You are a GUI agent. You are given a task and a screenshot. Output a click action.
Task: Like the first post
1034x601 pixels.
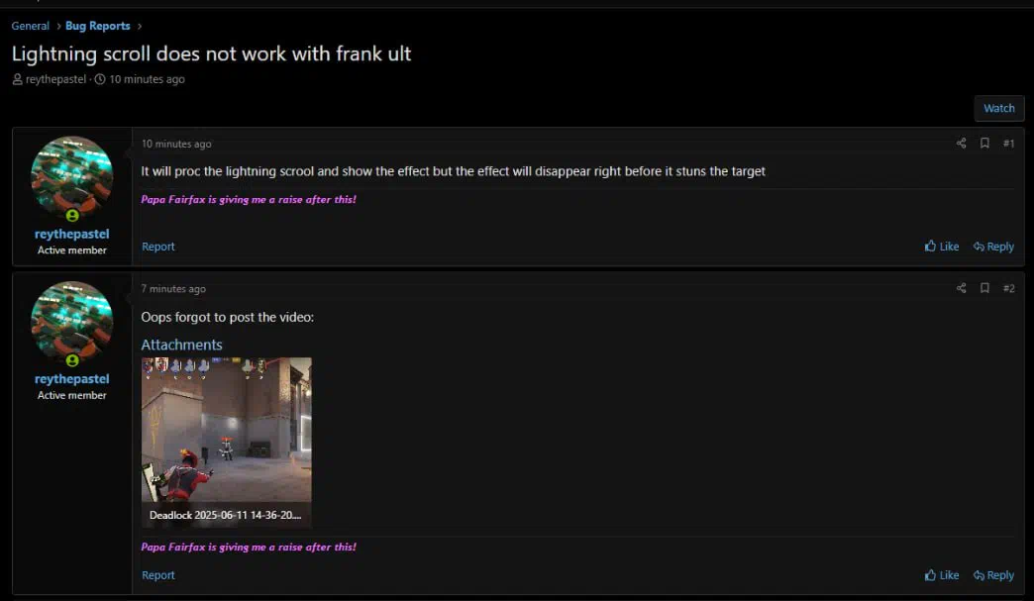[x=942, y=246]
